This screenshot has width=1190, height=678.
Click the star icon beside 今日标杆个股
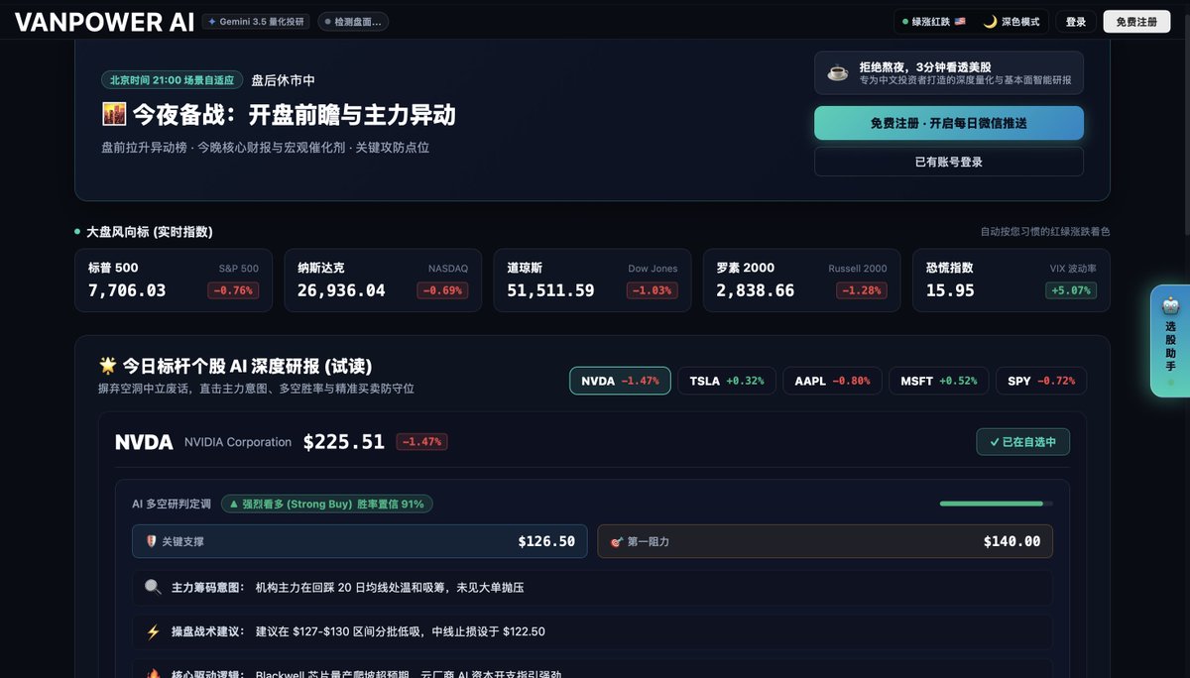click(x=108, y=366)
